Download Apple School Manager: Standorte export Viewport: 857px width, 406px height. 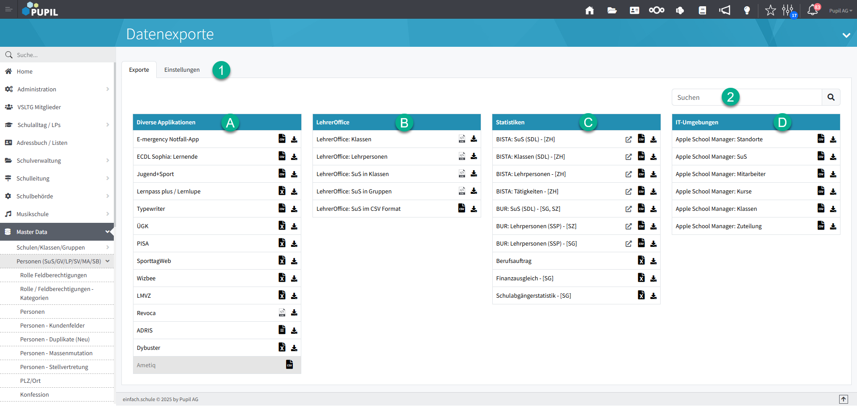click(833, 139)
